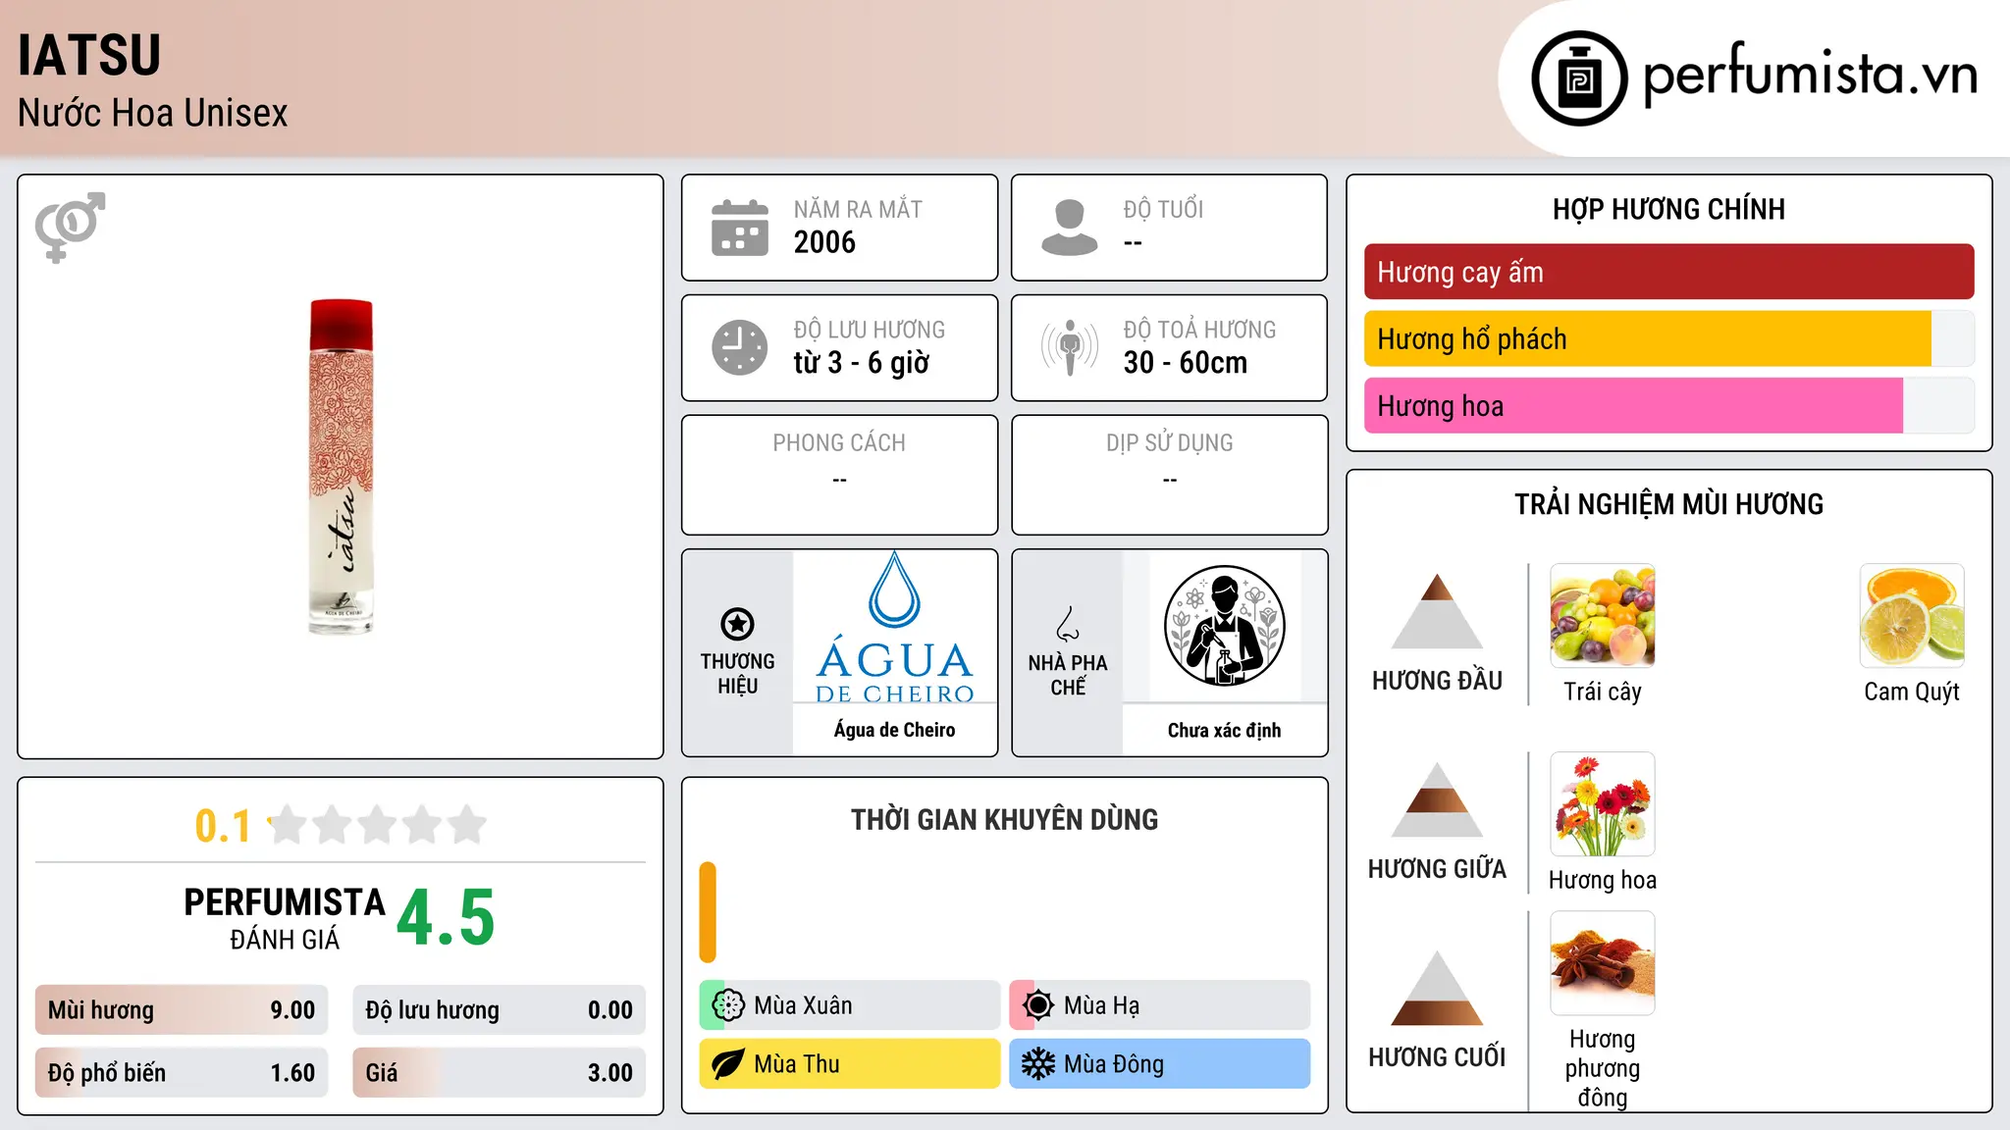Screen dimensions: 2010x1130
Task: Click the Nước Hoa Unisex subtitle
Action: pos(153,114)
